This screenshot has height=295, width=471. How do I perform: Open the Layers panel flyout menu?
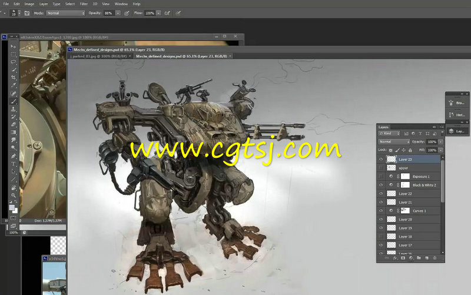click(442, 127)
